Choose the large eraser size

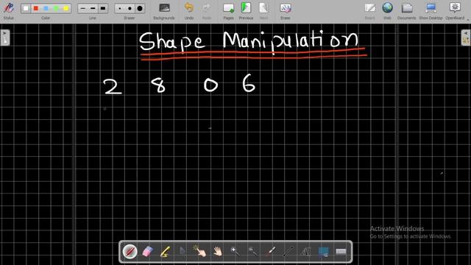click(140, 8)
